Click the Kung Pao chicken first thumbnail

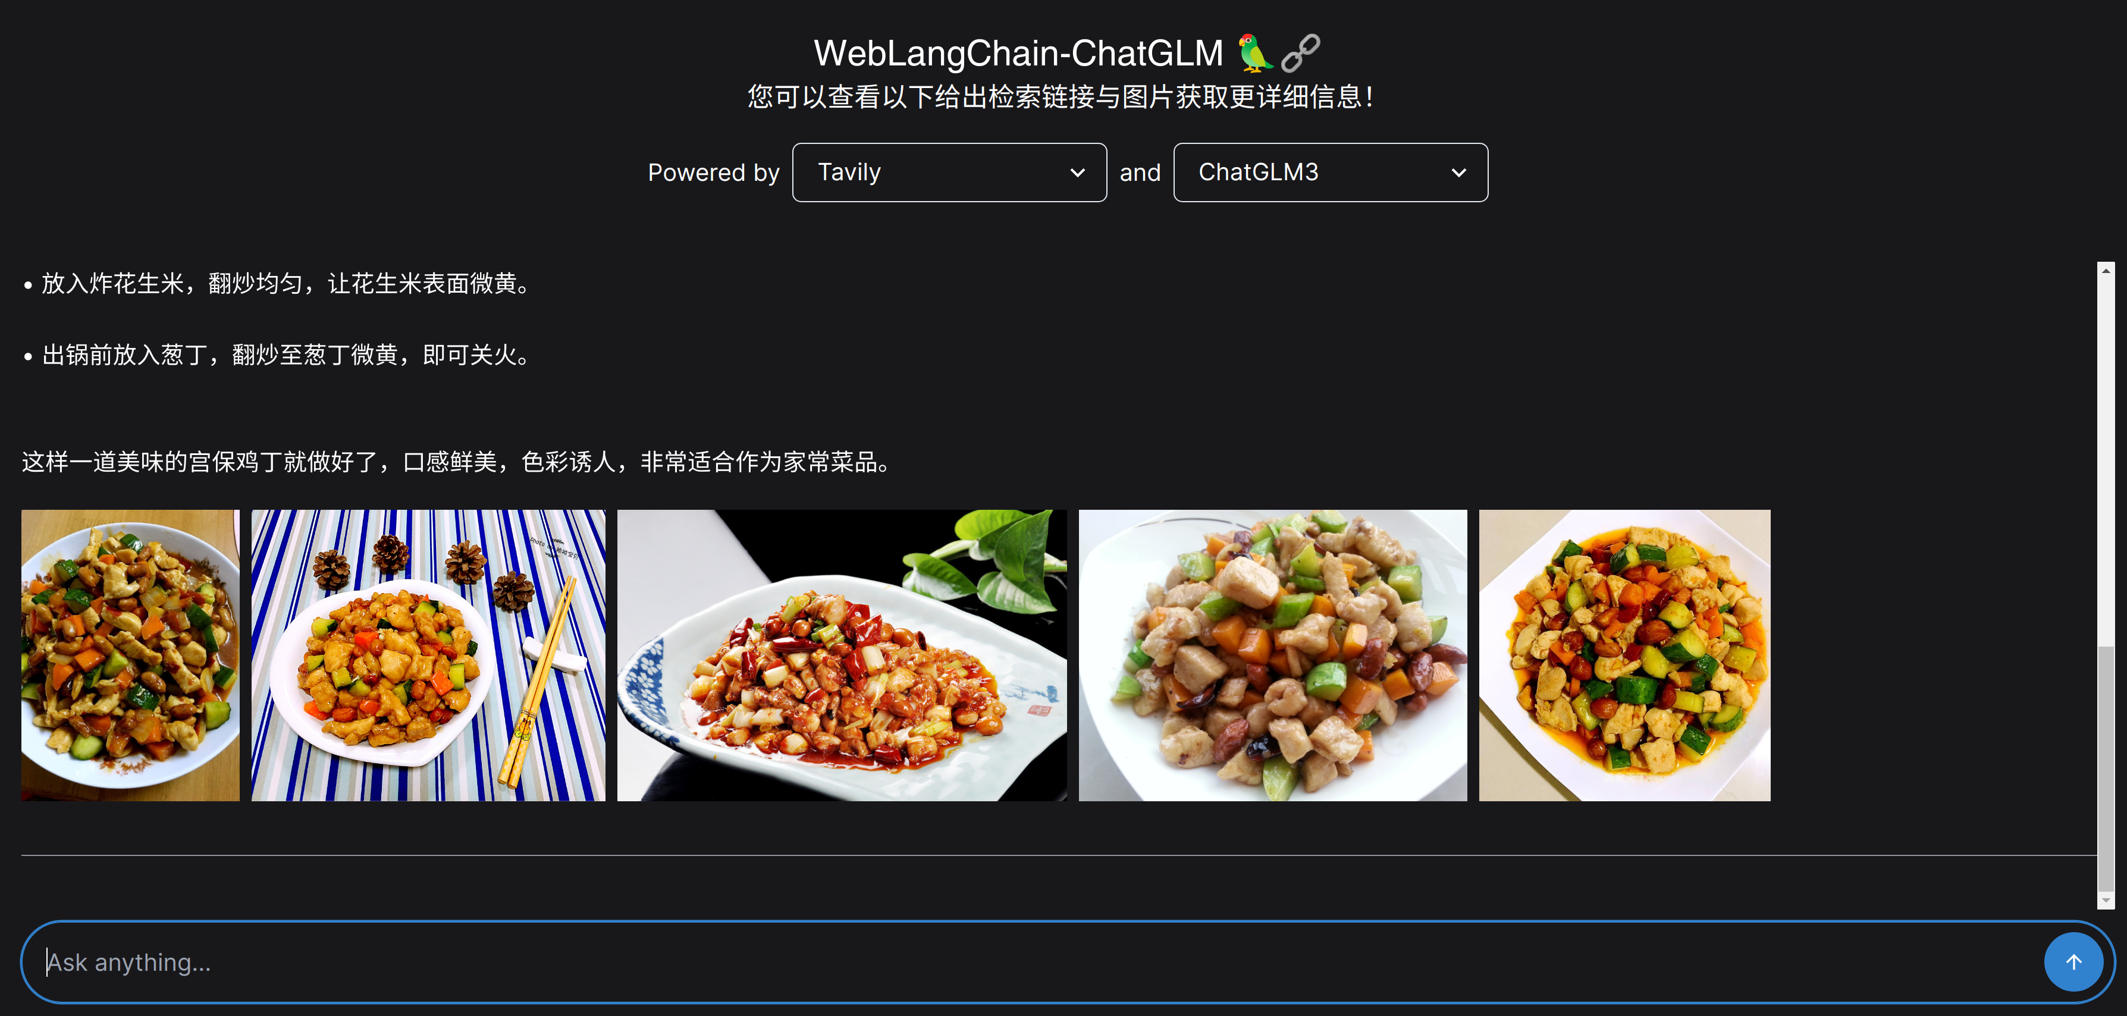click(129, 655)
